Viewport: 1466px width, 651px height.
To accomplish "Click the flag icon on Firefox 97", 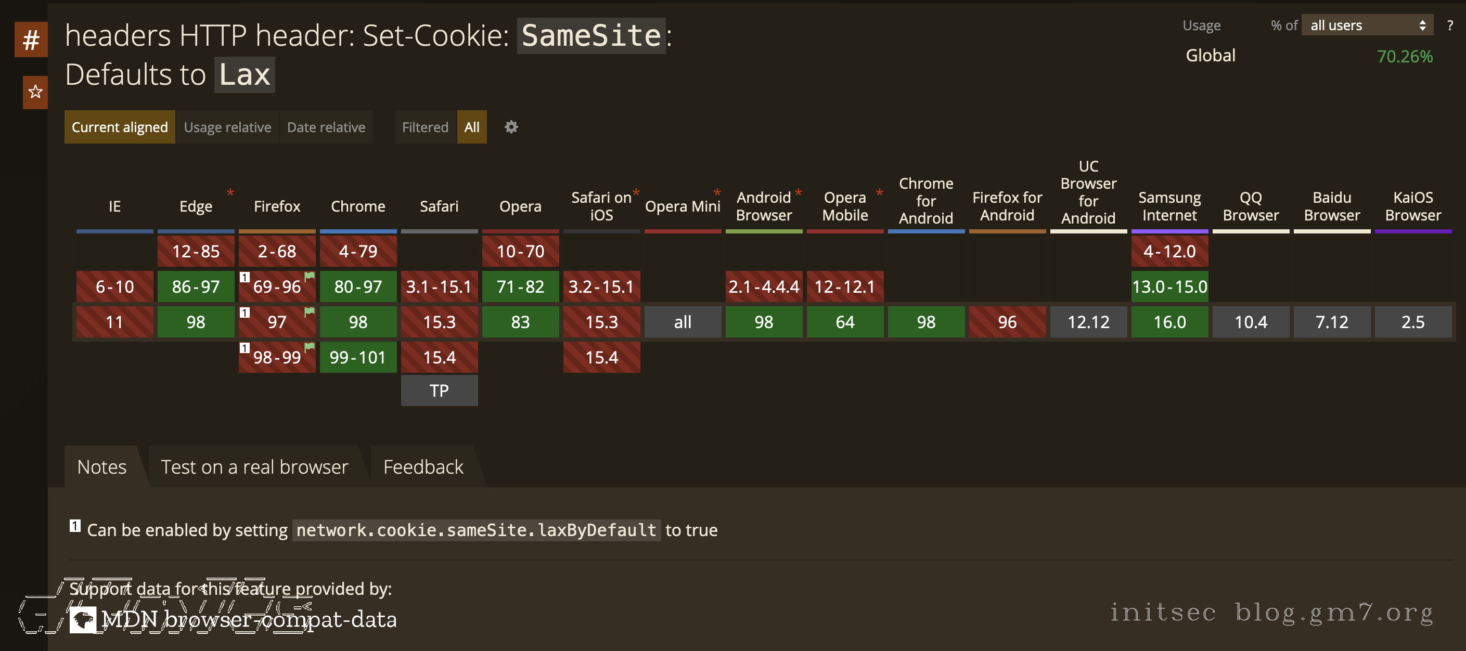I will [x=309, y=312].
